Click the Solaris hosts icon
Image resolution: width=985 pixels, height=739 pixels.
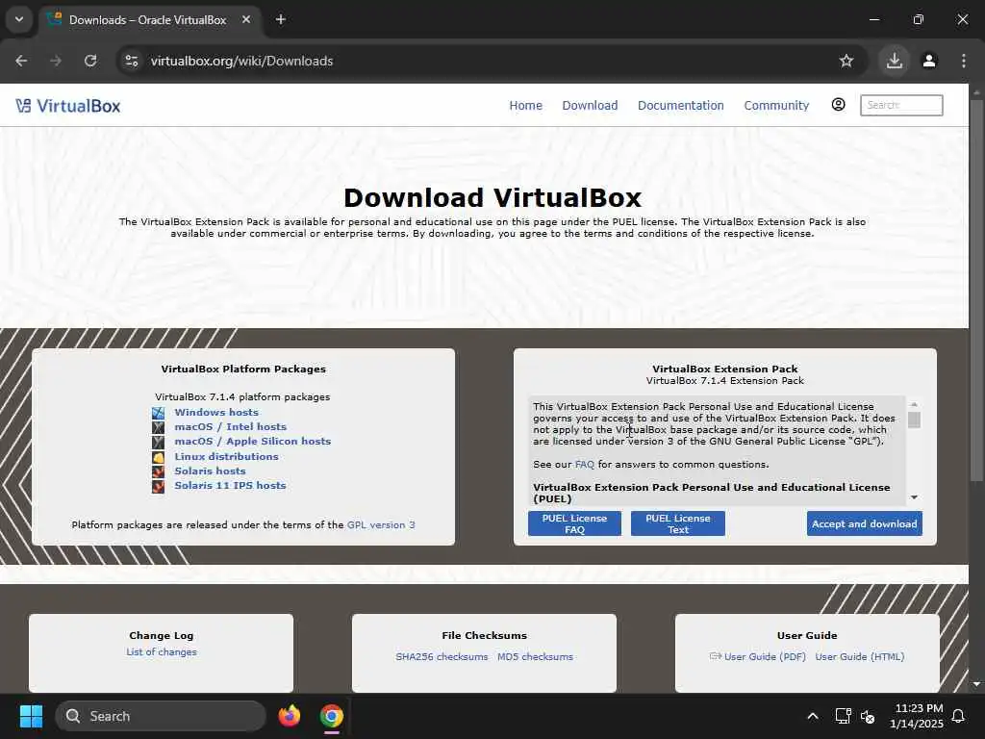[159, 471]
